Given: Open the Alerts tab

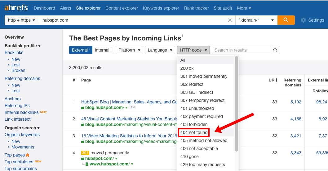Looking at the screenshot, I should pyautogui.click(x=65, y=8).
